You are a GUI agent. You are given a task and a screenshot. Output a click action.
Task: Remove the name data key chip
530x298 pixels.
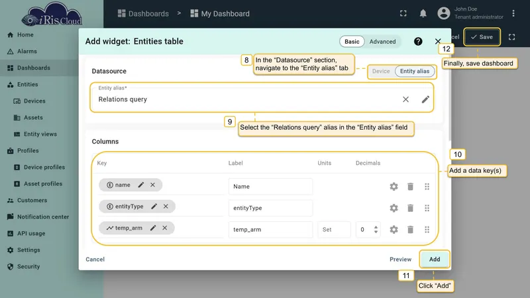pyautogui.click(x=153, y=185)
